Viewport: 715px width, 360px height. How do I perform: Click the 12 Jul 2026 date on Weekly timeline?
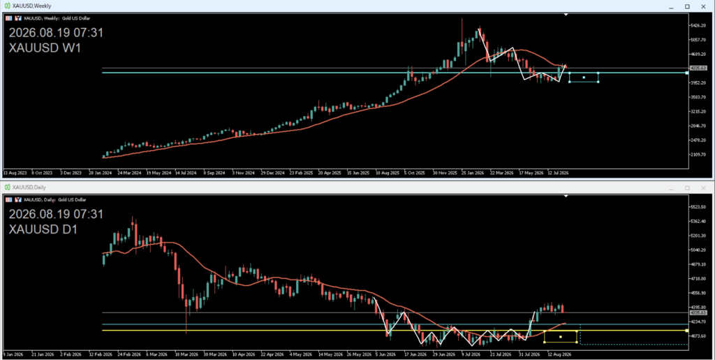pos(559,173)
